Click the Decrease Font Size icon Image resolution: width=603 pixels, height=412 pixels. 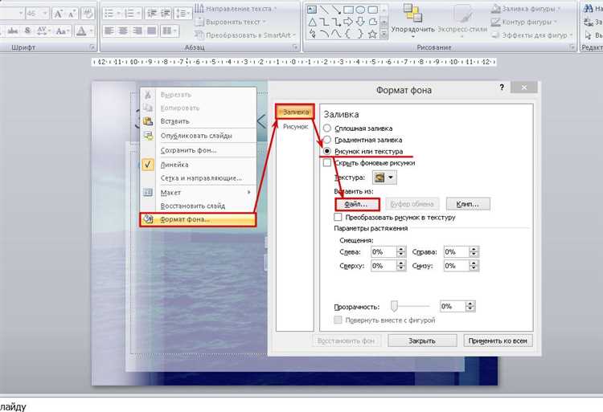pos(72,14)
